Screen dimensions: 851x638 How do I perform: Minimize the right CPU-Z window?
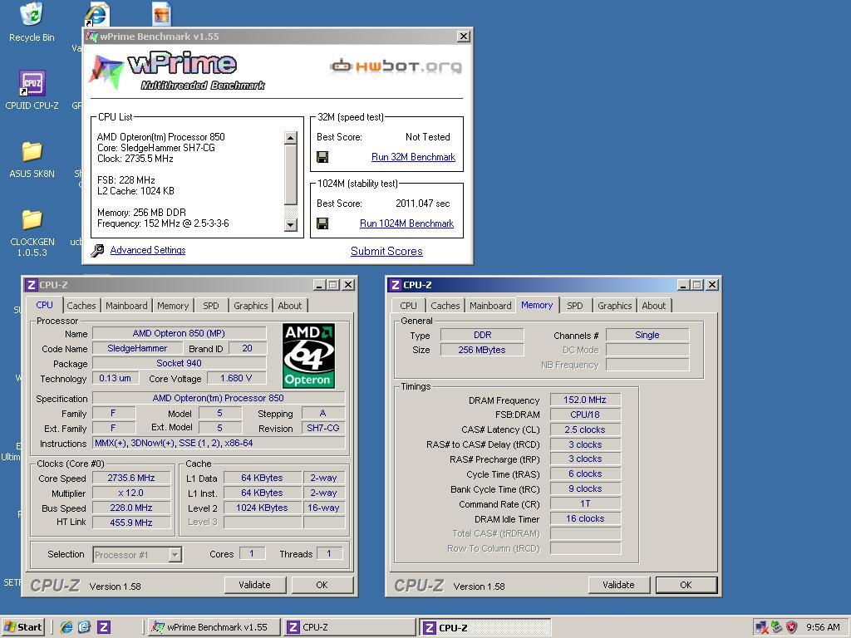pyautogui.click(x=683, y=285)
